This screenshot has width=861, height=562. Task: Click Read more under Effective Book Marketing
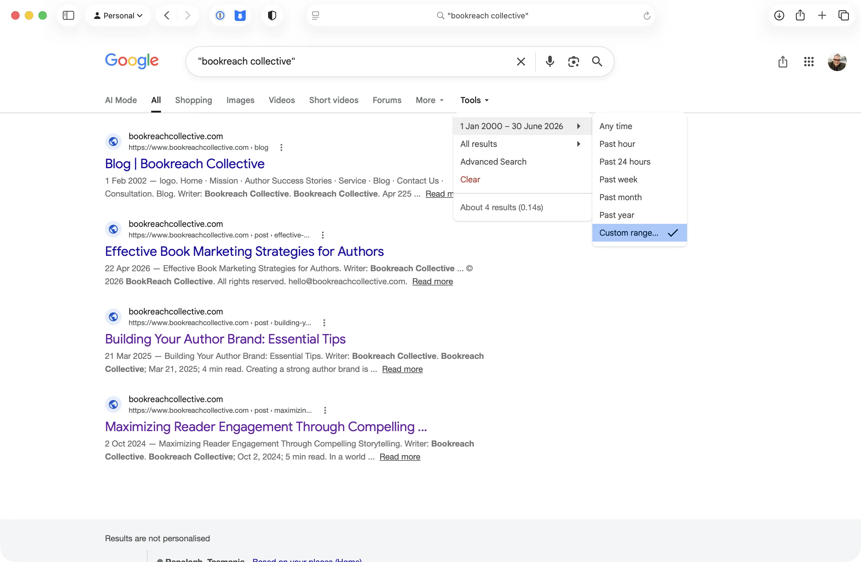click(x=432, y=281)
